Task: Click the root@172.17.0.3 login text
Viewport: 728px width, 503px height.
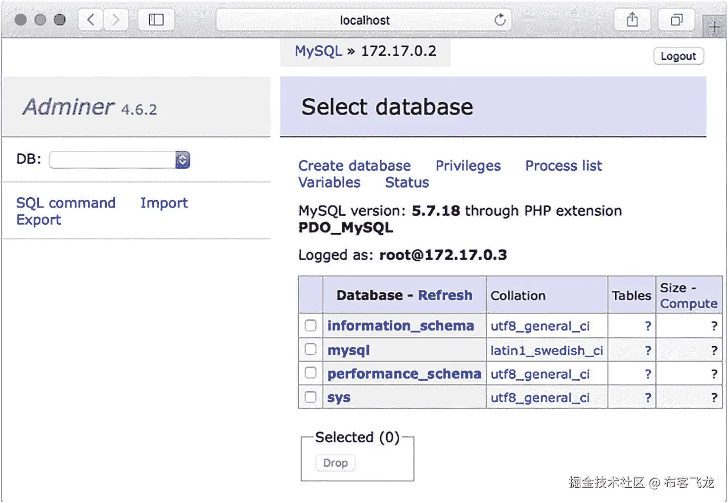Action: 443,255
